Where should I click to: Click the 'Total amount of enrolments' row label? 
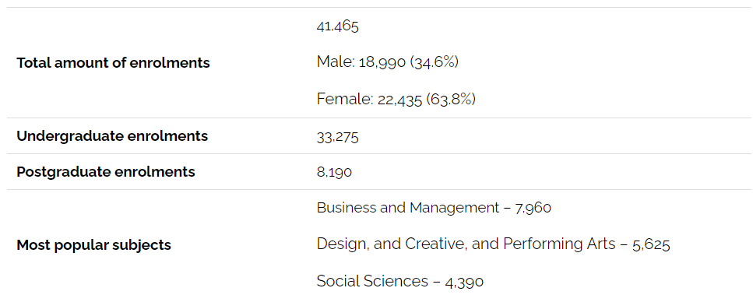[x=113, y=63]
